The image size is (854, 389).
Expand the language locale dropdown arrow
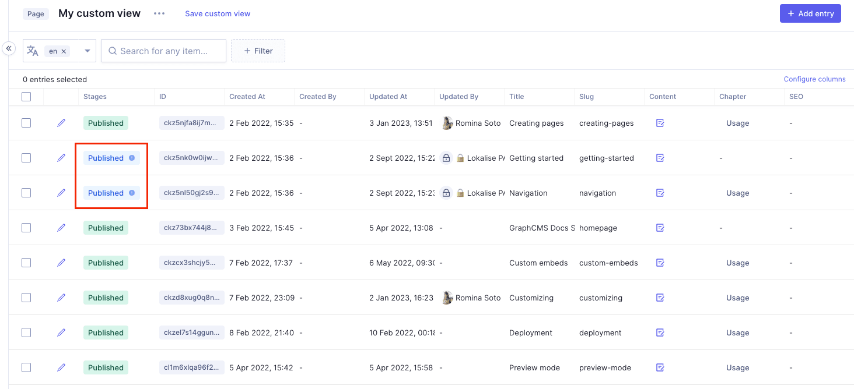(x=87, y=51)
